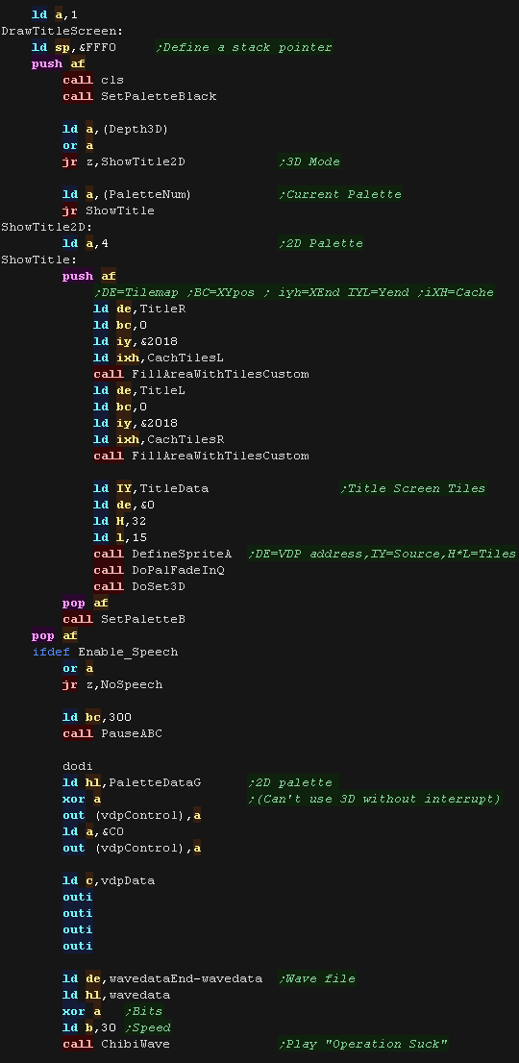Screen dimensions: 519x1063
Task: Click the comment ';Define a stack pointer'
Action: pyautogui.click(x=244, y=47)
